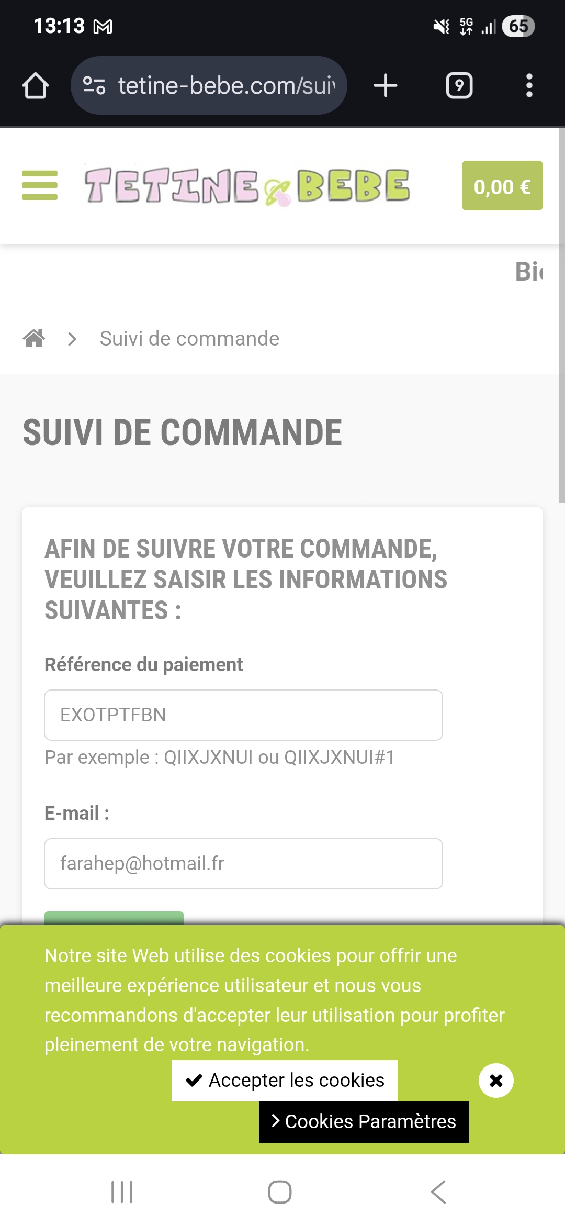Focus the E-mail input field
The height and width of the screenshot is (1225, 565).
[x=243, y=863]
